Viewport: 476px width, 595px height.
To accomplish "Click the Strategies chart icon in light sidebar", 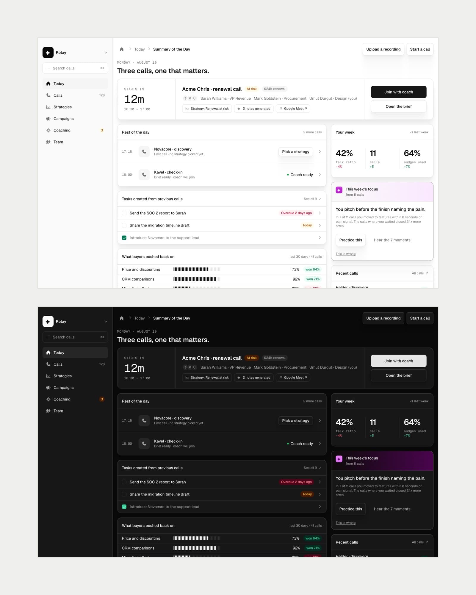I will [x=48, y=107].
